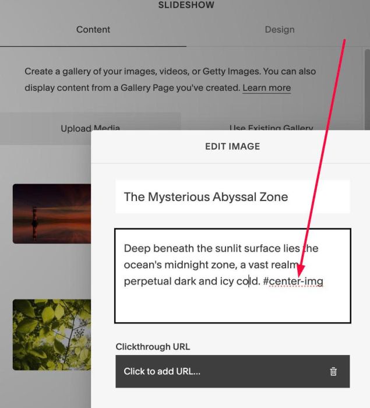370x408 pixels.
Task: Open the Design tab
Action: pos(280,29)
